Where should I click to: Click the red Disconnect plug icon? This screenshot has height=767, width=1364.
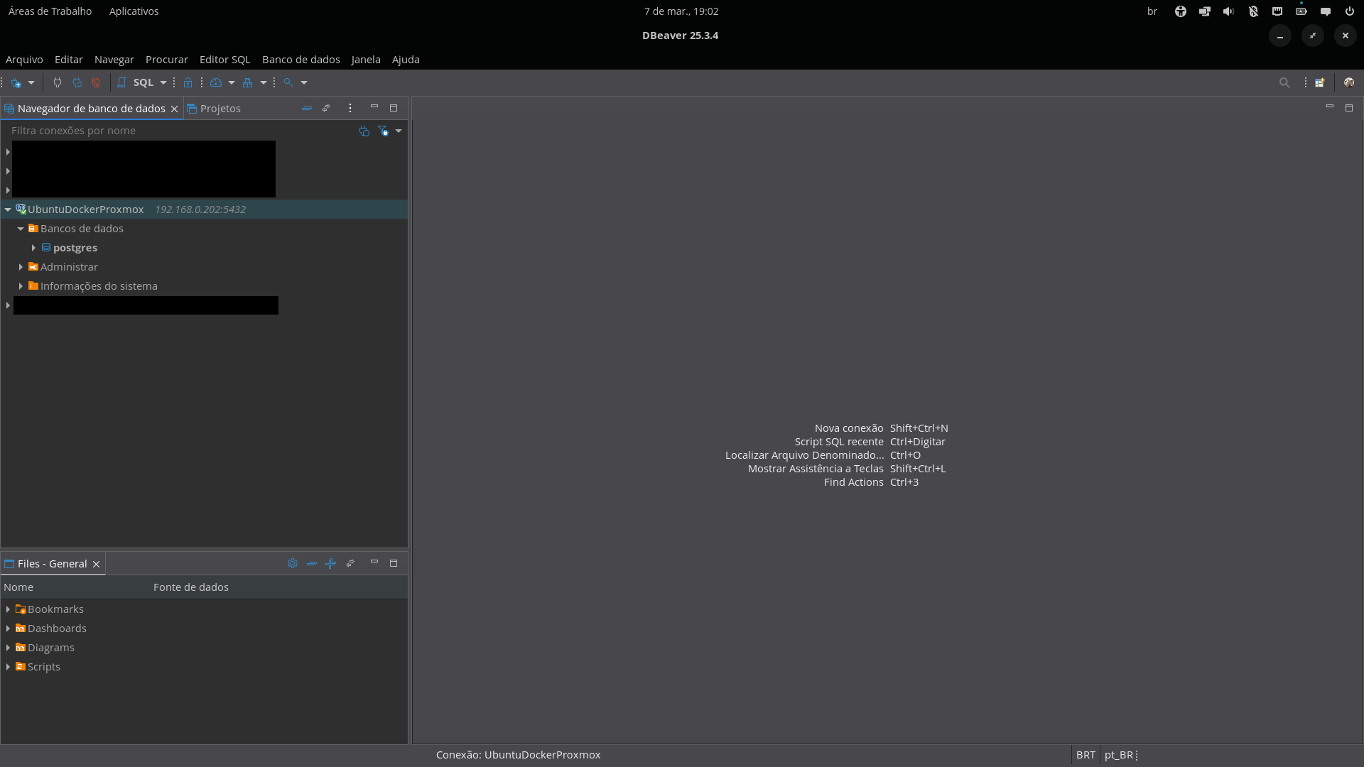coord(96,82)
